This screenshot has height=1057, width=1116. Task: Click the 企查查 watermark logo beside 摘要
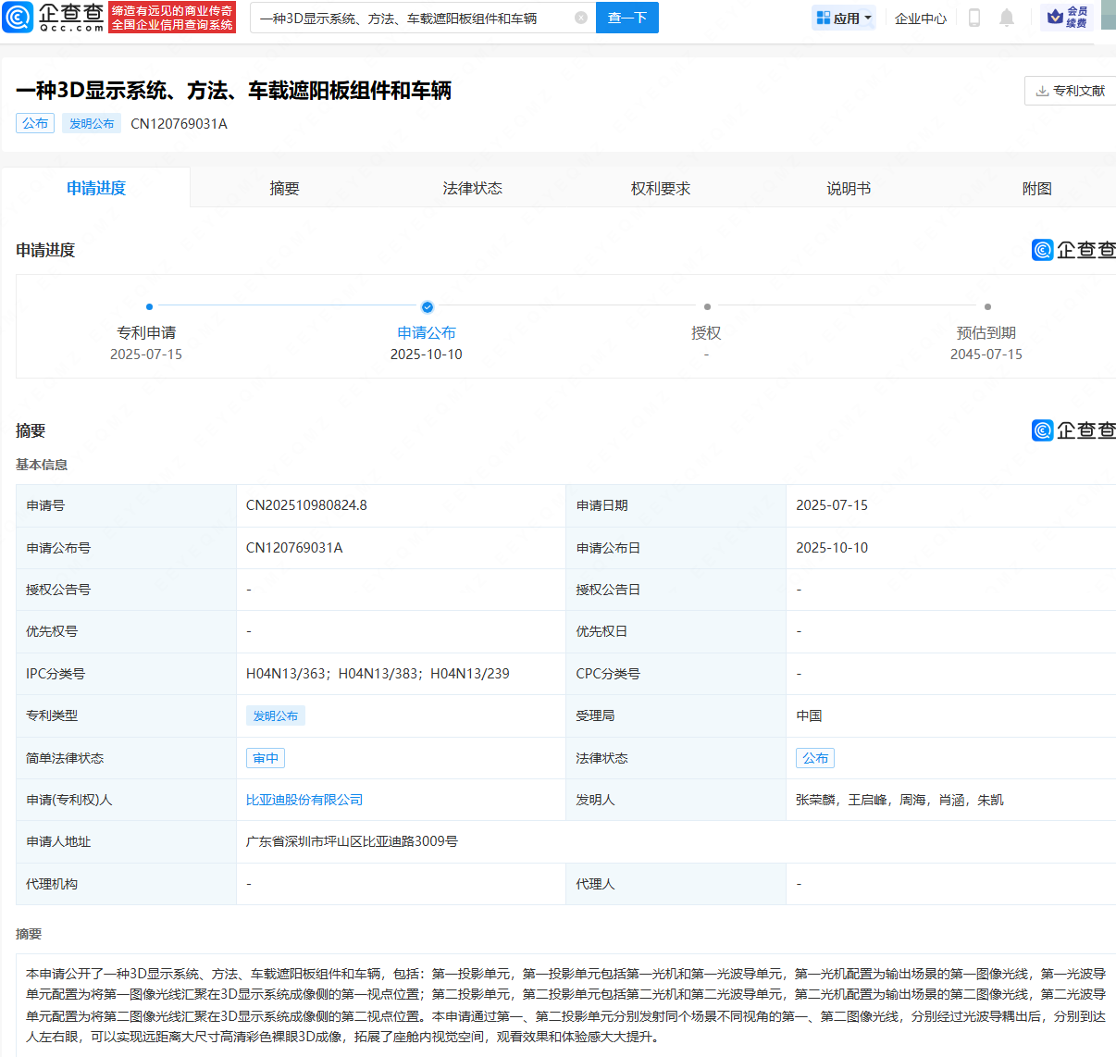[1073, 430]
